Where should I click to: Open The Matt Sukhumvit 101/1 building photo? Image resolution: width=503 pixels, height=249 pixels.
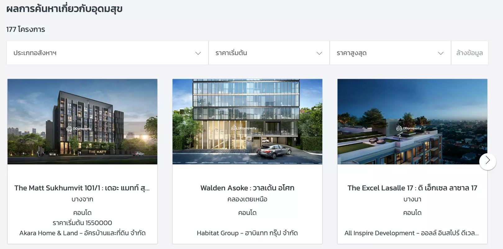[82, 122]
